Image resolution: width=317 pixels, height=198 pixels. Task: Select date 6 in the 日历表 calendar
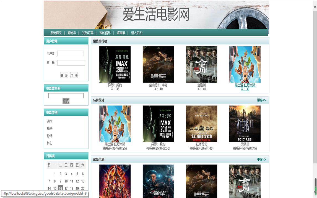pyautogui.click(x=83, y=174)
